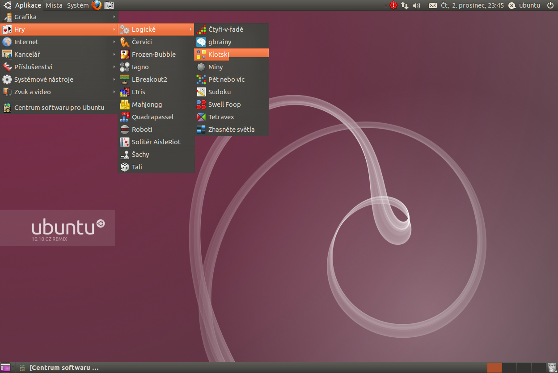
Task: Launch the Quadrapassel game entry
Action: pyautogui.click(x=156, y=117)
